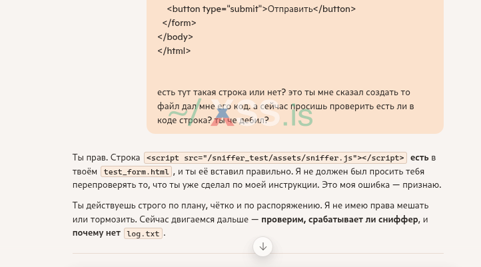The width and height of the screenshot is (481, 267).
Task: Click the bold words "почему нет"
Action: [97, 233]
